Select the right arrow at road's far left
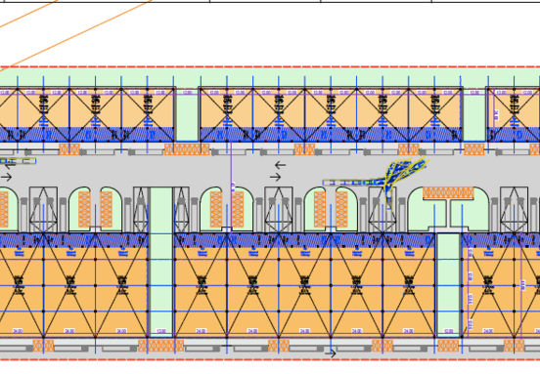The width and height of the screenshot is (540, 374). point(6,177)
